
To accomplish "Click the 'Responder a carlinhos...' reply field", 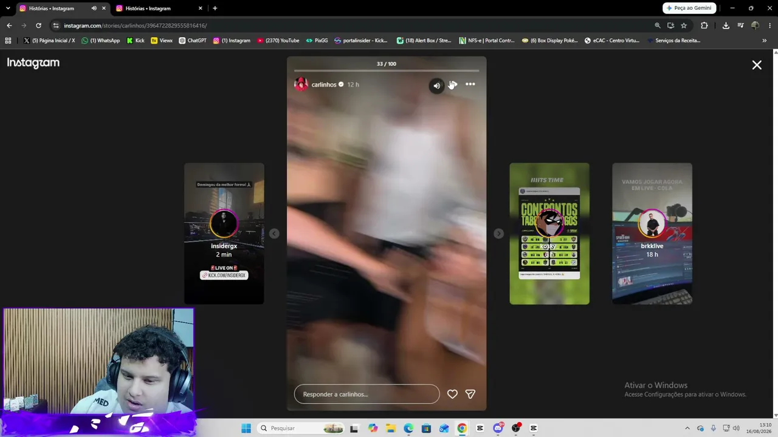I will pyautogui.click(x=367, y=394).
